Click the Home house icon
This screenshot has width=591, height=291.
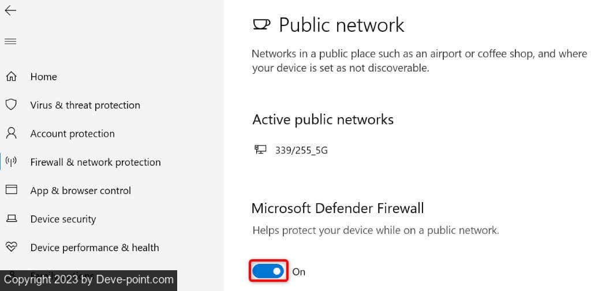pos(11,77)
